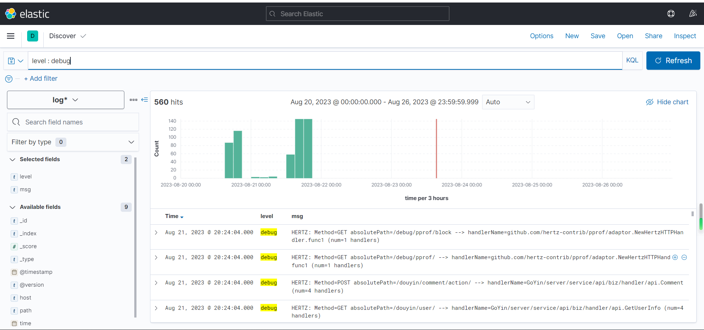Collapse the Available fields section

(x=12, y=207)
